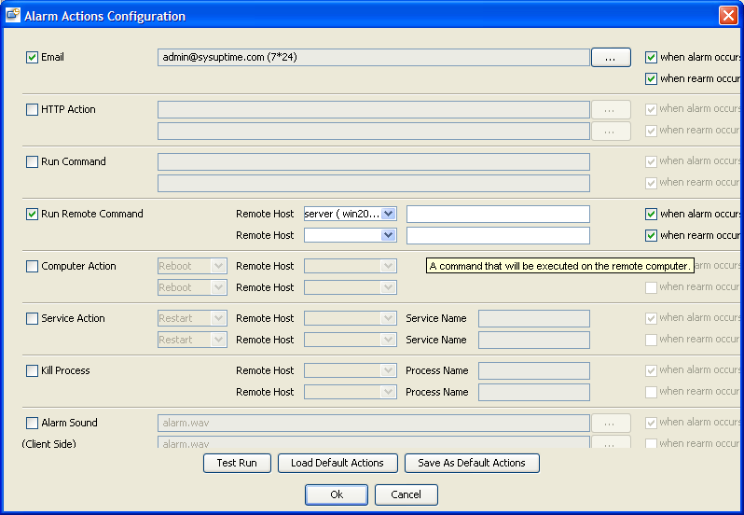The image size is (744, 515).
Task: Tick the Computer Action checkbox
Action: click(33, 267)
